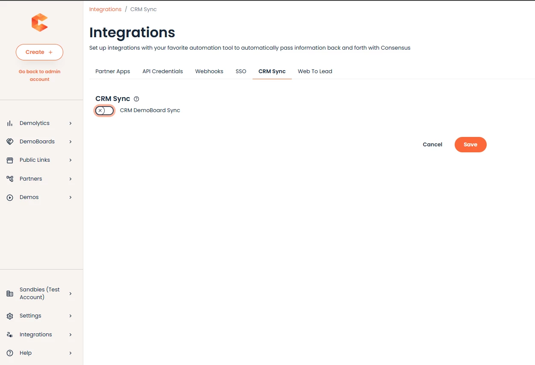Click the CRM Sync breadcrumb text
This screenshot has width=535, height=365.
point(144,9)
